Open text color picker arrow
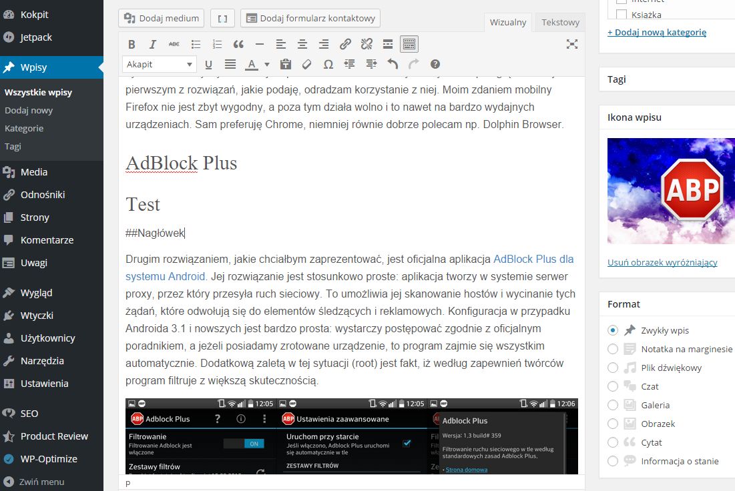Image resolution: width=735 pixels, height=491 pixels. (267, 64)
